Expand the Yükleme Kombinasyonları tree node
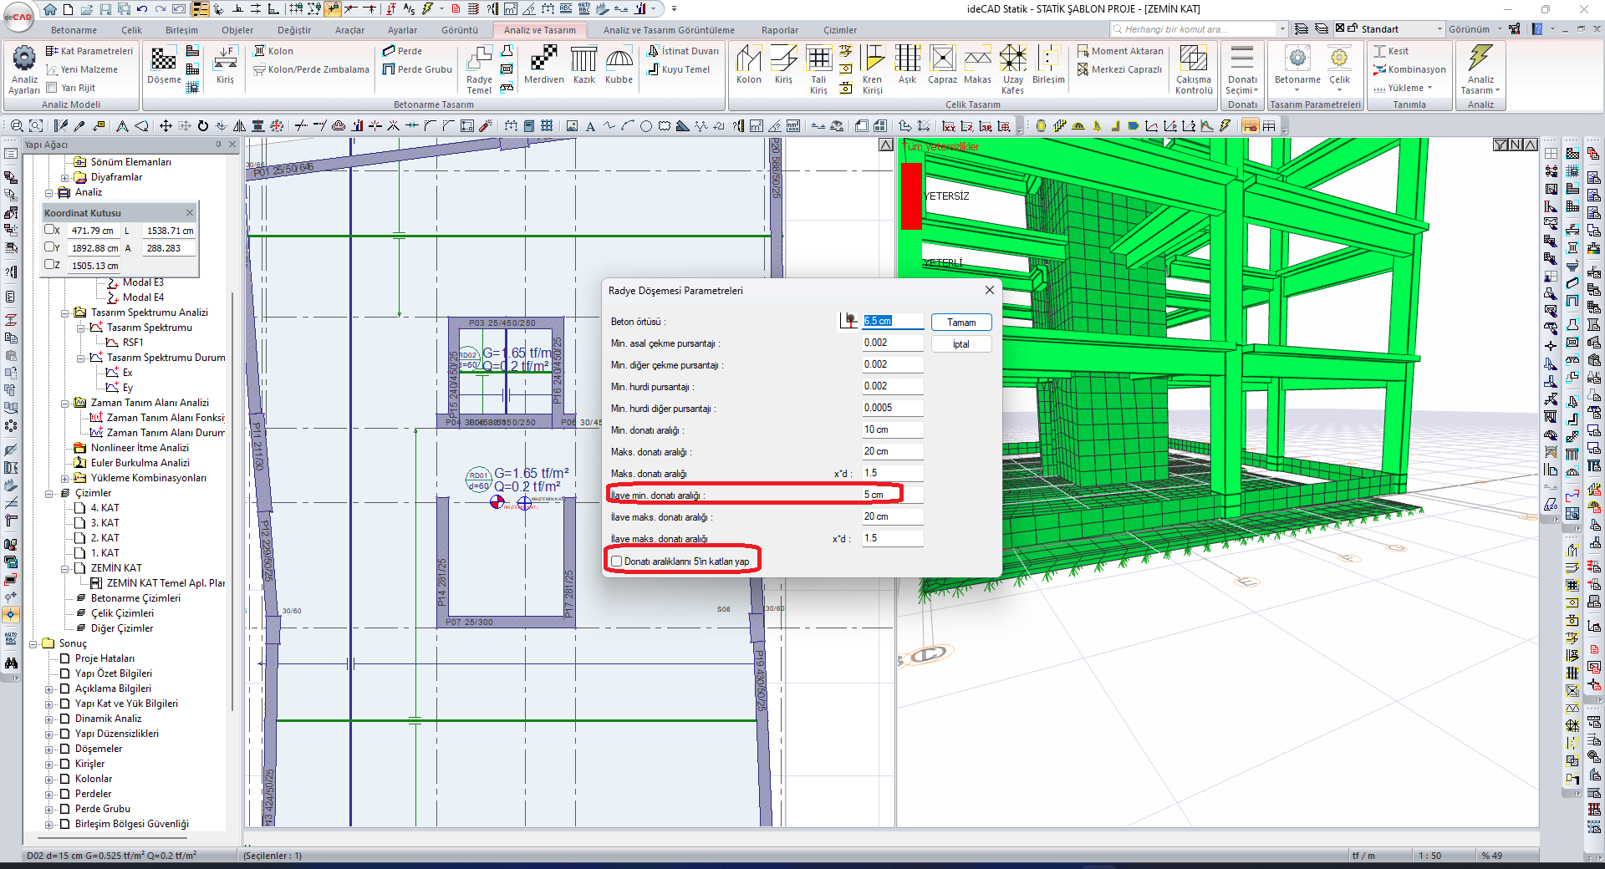This screenshot has height=869, width=1605. 65,479
